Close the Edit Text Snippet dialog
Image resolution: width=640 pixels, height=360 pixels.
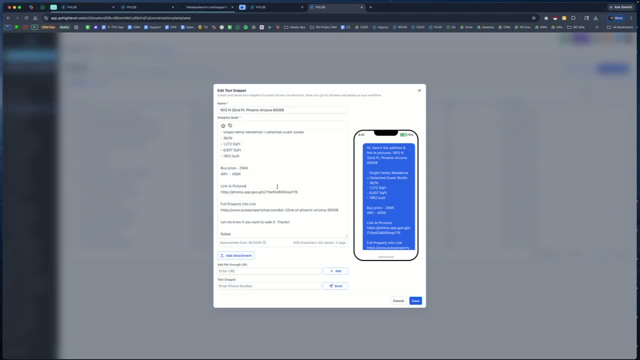[419, 90]
